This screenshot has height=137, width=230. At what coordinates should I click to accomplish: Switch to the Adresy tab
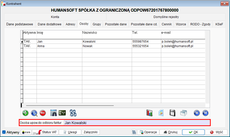click(70, 24)
